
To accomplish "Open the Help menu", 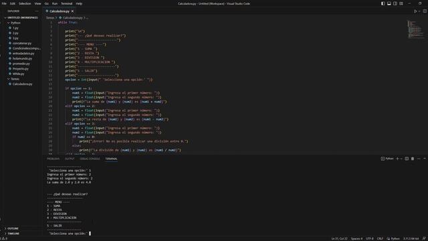I will coord(79,3).
